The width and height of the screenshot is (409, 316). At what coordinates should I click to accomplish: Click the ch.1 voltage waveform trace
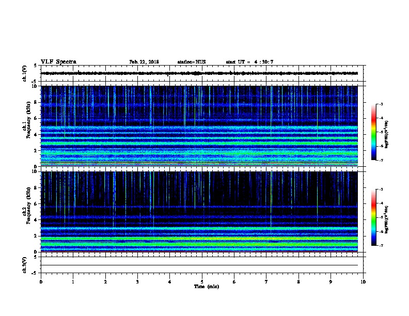coord(199,73)
